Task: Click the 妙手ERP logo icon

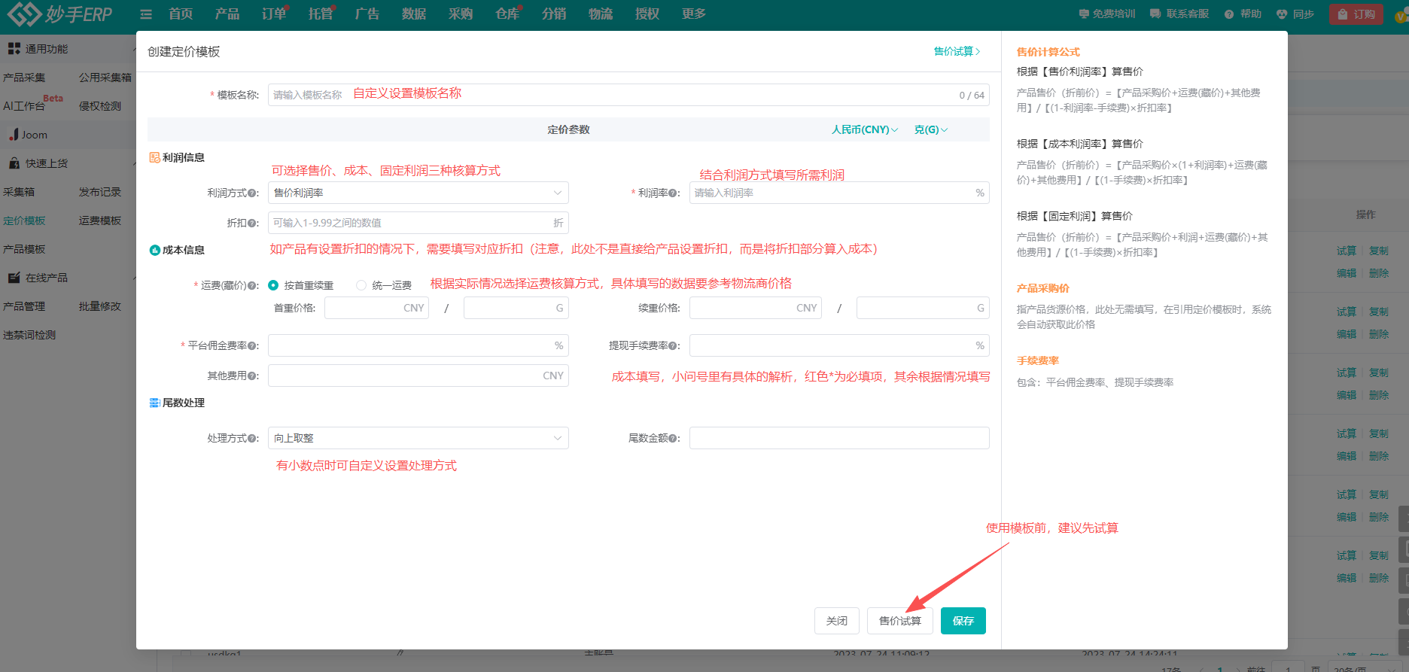Action: (23, 14)
